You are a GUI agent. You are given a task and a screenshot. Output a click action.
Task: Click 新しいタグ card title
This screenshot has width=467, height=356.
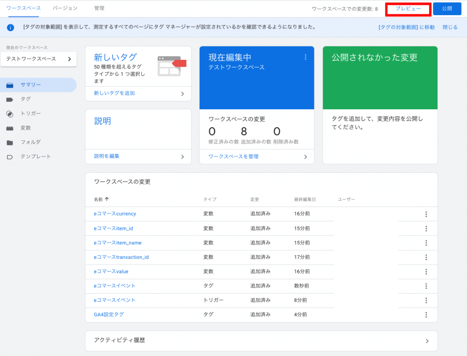tap(115, 57)
